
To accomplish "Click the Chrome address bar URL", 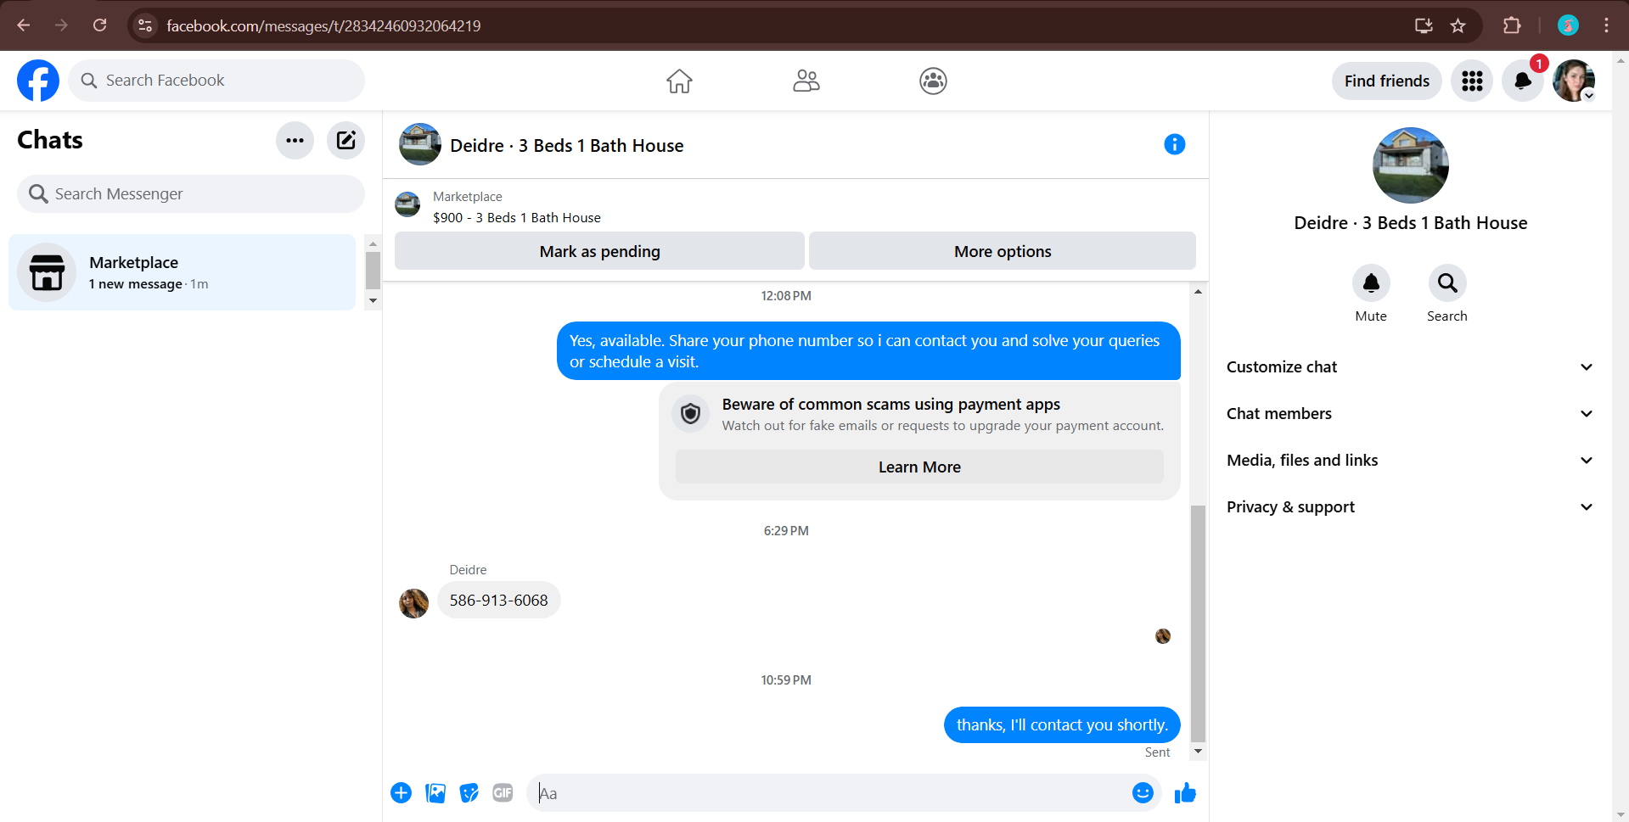I will click(x=323, y=25).
